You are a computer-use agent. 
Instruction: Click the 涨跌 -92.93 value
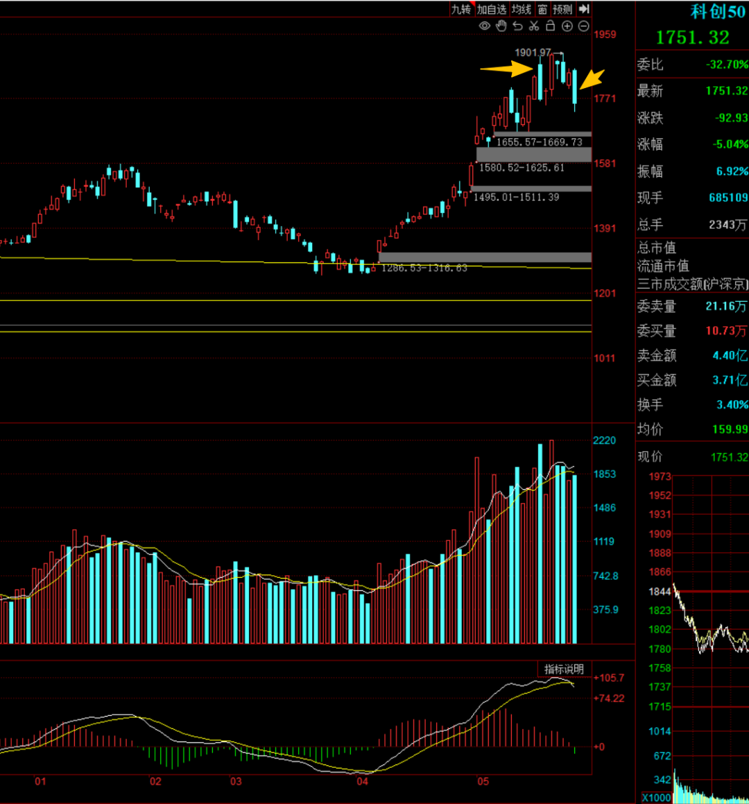(x=732, y=118)
